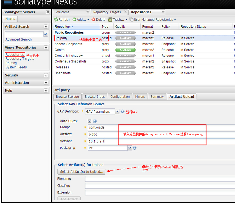Click help icon next to Auto Guess
The height and width of the screenshot is (203, 235).
[95, 121]
